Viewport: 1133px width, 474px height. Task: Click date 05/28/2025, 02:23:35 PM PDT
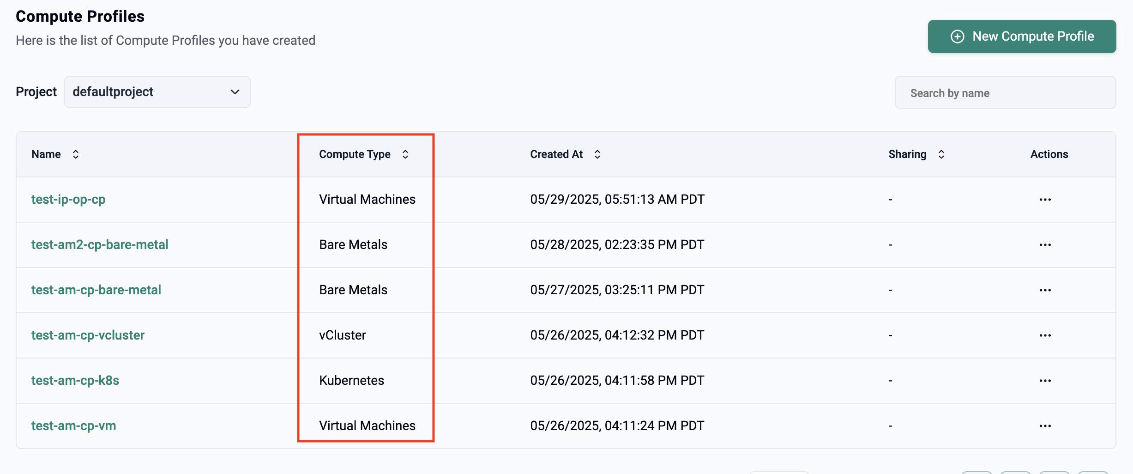[x=617, y=245]
